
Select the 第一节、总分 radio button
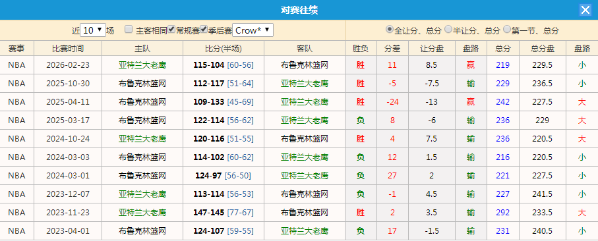point(507,30)
